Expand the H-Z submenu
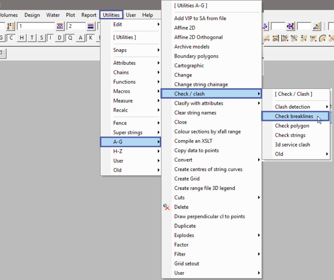Screen dimensions: 334x280 [131, 151]
